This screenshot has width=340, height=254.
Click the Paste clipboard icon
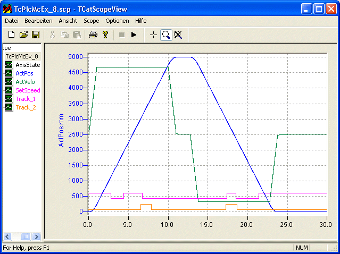pyautogui.click(x=77, y=35)
